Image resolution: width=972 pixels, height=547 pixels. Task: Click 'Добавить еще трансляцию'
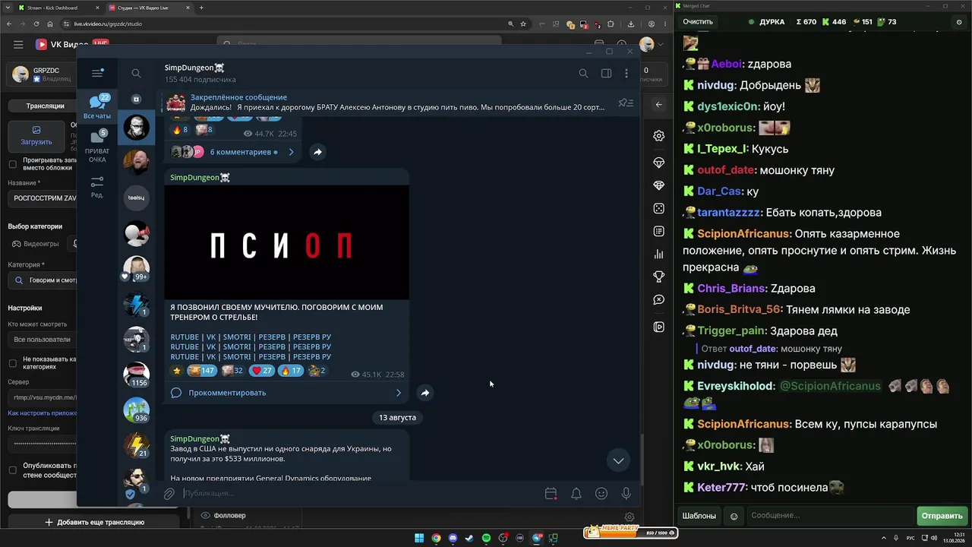pyautogui.click(x=95, y=522)
